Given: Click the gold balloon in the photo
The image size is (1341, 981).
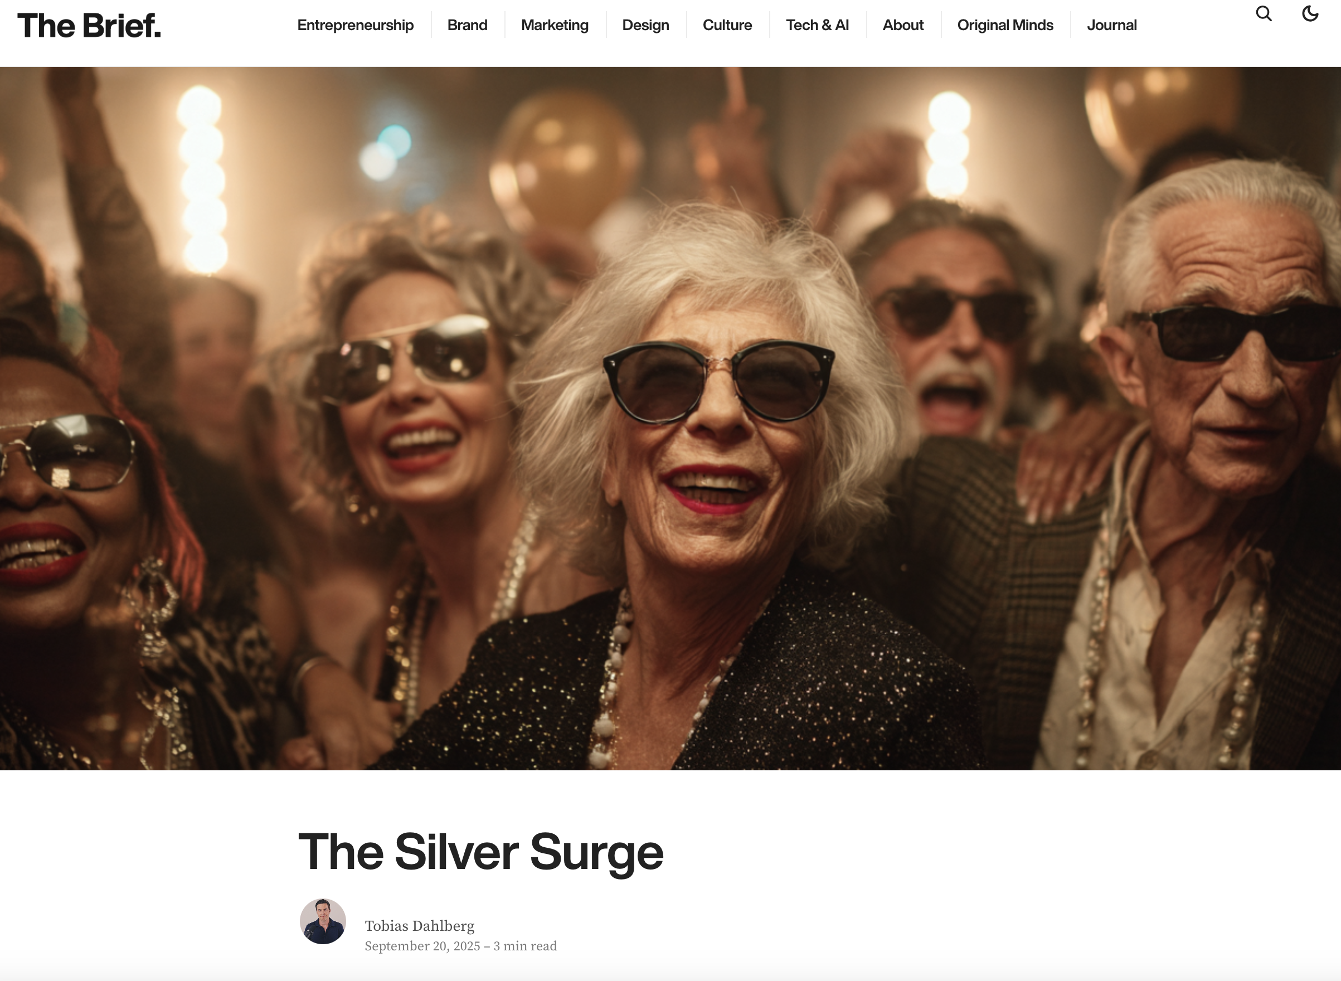Looking at the screenshot, I should [x=564, y=161].
